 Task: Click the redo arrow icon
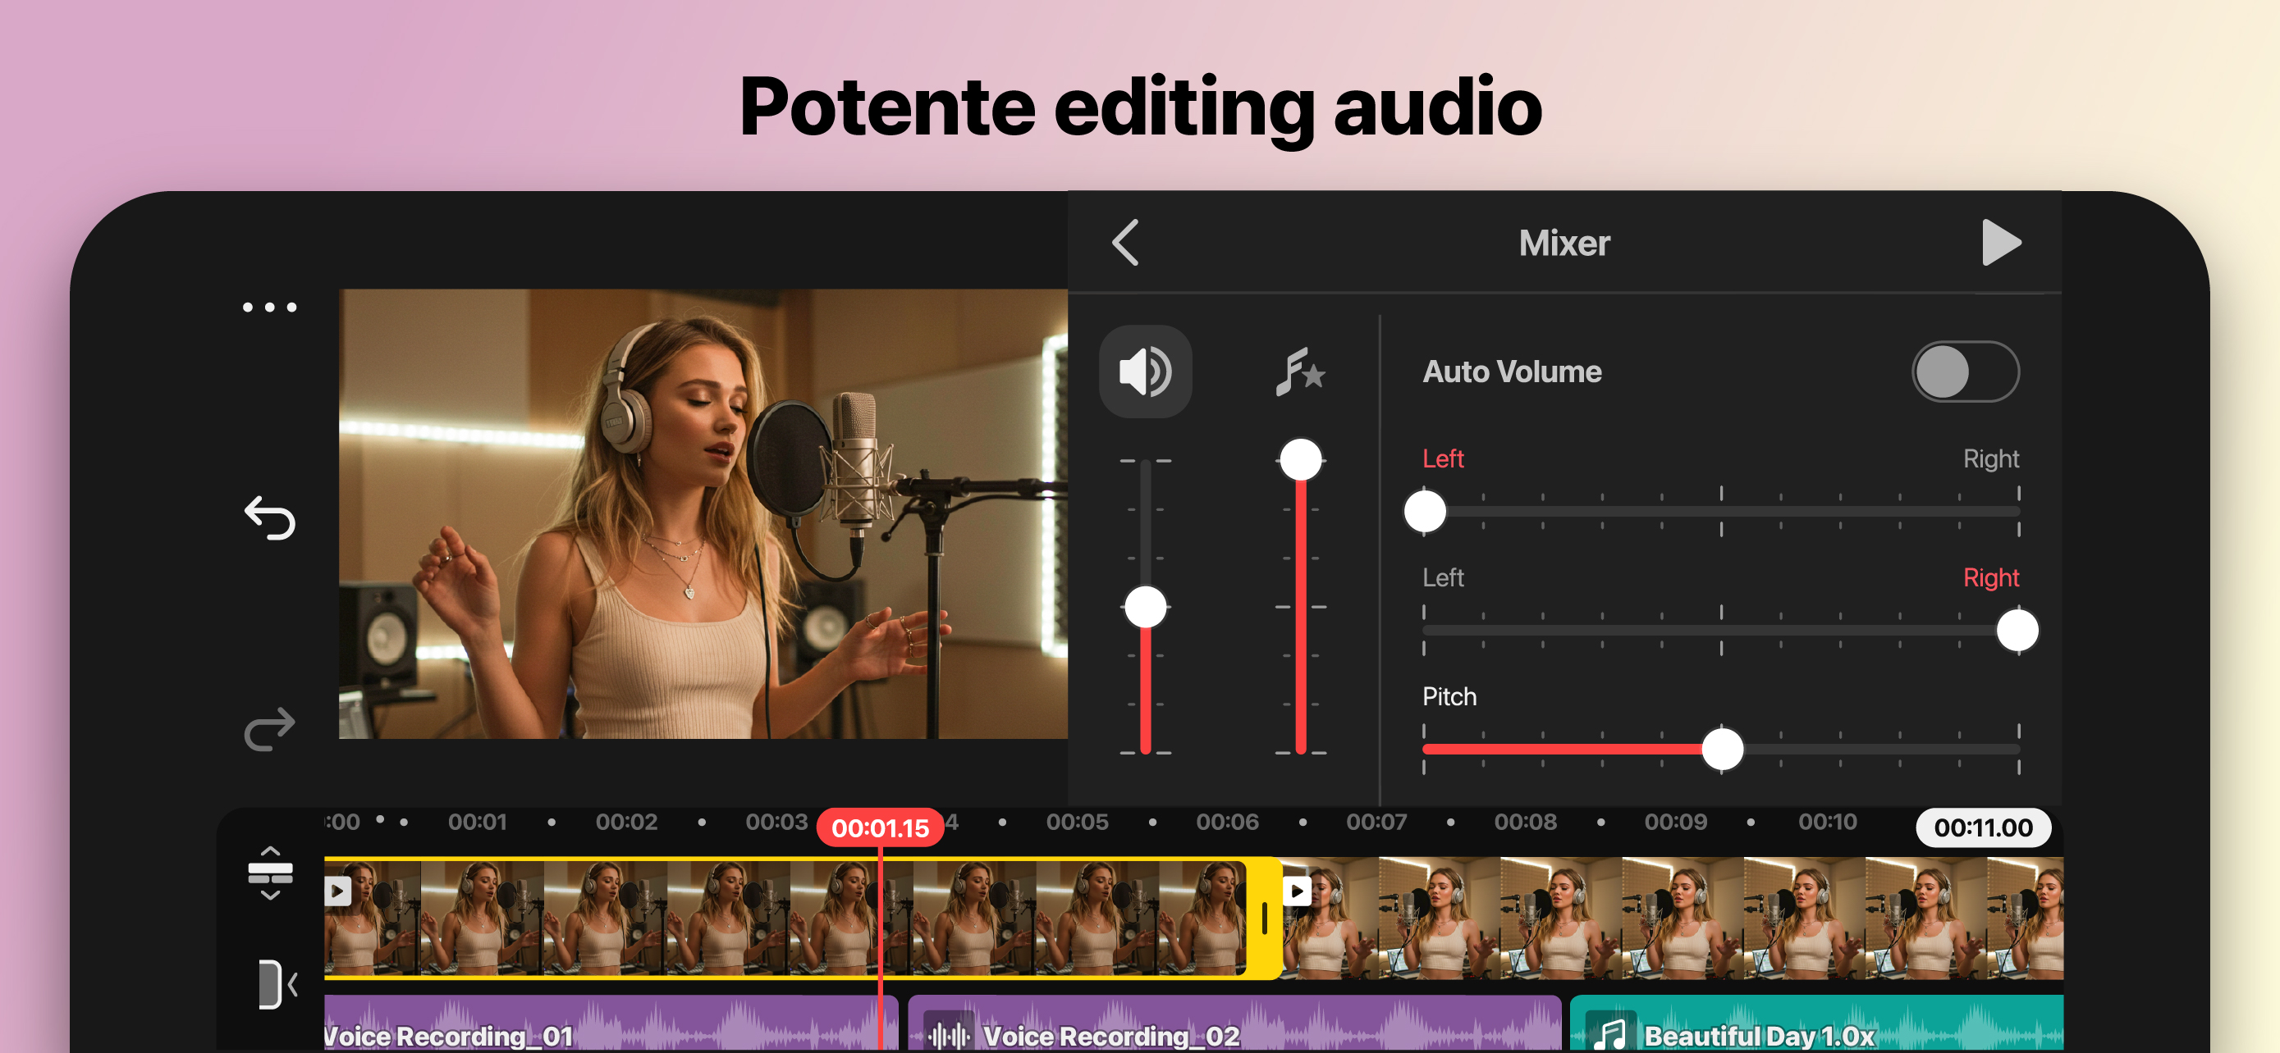270,728
